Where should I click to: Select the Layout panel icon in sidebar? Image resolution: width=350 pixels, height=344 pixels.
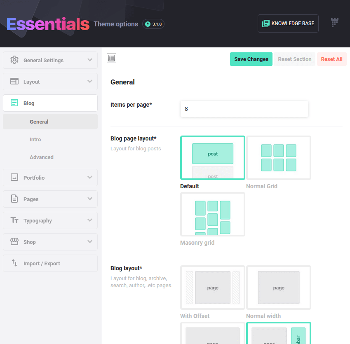14,82
